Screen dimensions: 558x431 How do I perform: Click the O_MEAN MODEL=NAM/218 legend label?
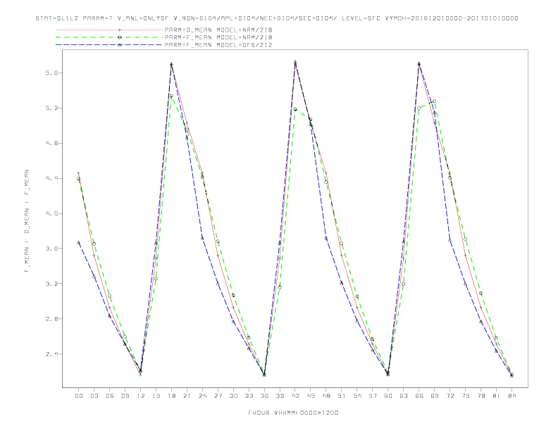pyautogui.click(x=218, y=30)
